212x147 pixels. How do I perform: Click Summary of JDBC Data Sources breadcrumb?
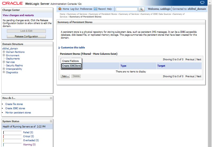click(x=156, y=14)
